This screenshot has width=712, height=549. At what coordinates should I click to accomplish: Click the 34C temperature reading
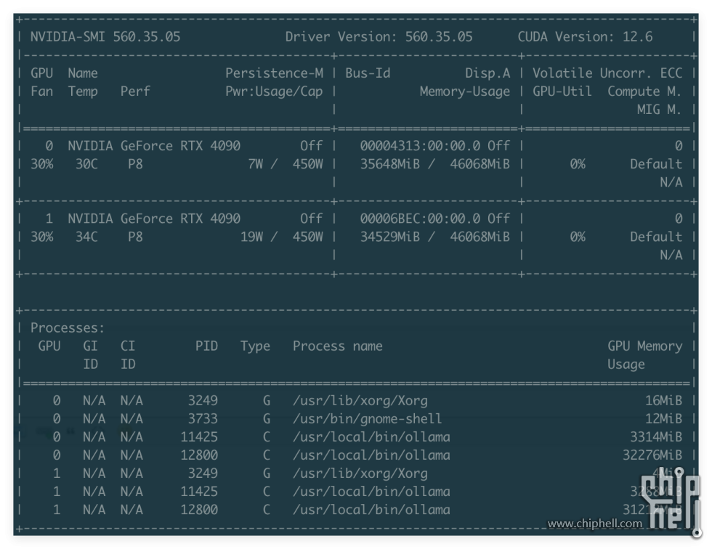tap(86, 237)
